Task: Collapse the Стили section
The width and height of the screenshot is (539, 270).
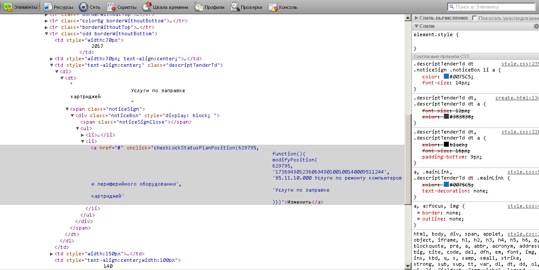Action: [417, 27]
